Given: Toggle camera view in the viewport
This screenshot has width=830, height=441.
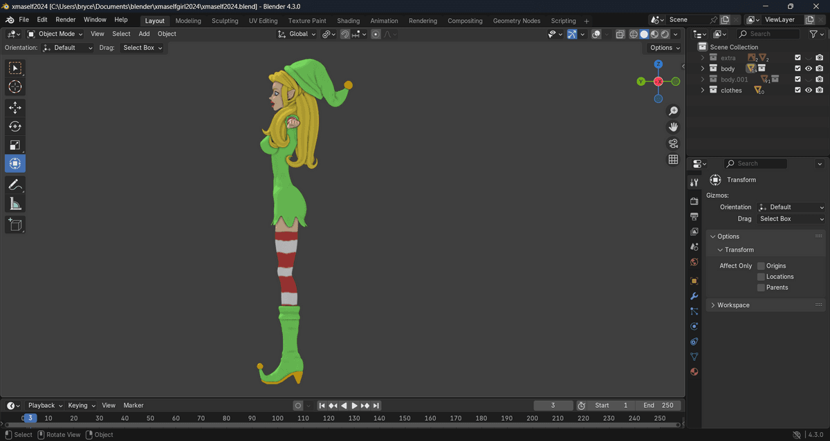Looking at the screenshot, I should click(673, 144).
